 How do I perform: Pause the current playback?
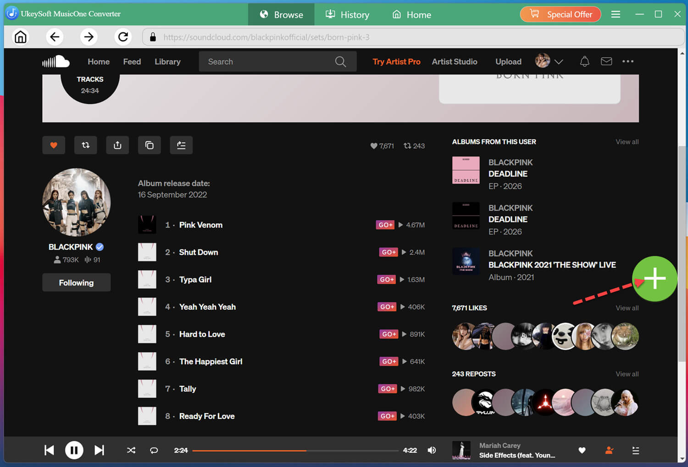(74, 450)
